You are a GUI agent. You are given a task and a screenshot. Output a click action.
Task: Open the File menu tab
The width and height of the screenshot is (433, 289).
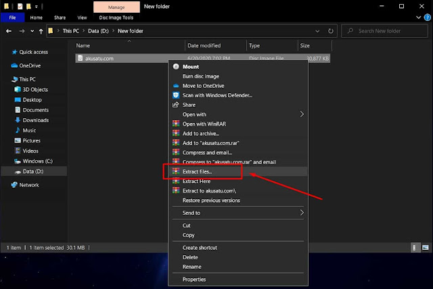point(12,18)
